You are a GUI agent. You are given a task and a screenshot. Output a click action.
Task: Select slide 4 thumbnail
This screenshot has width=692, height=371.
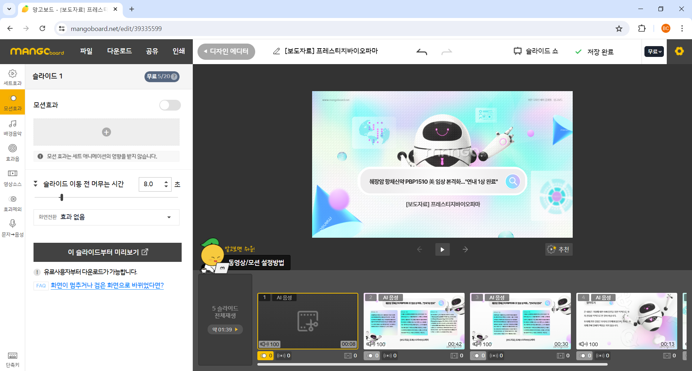point(627,321)
